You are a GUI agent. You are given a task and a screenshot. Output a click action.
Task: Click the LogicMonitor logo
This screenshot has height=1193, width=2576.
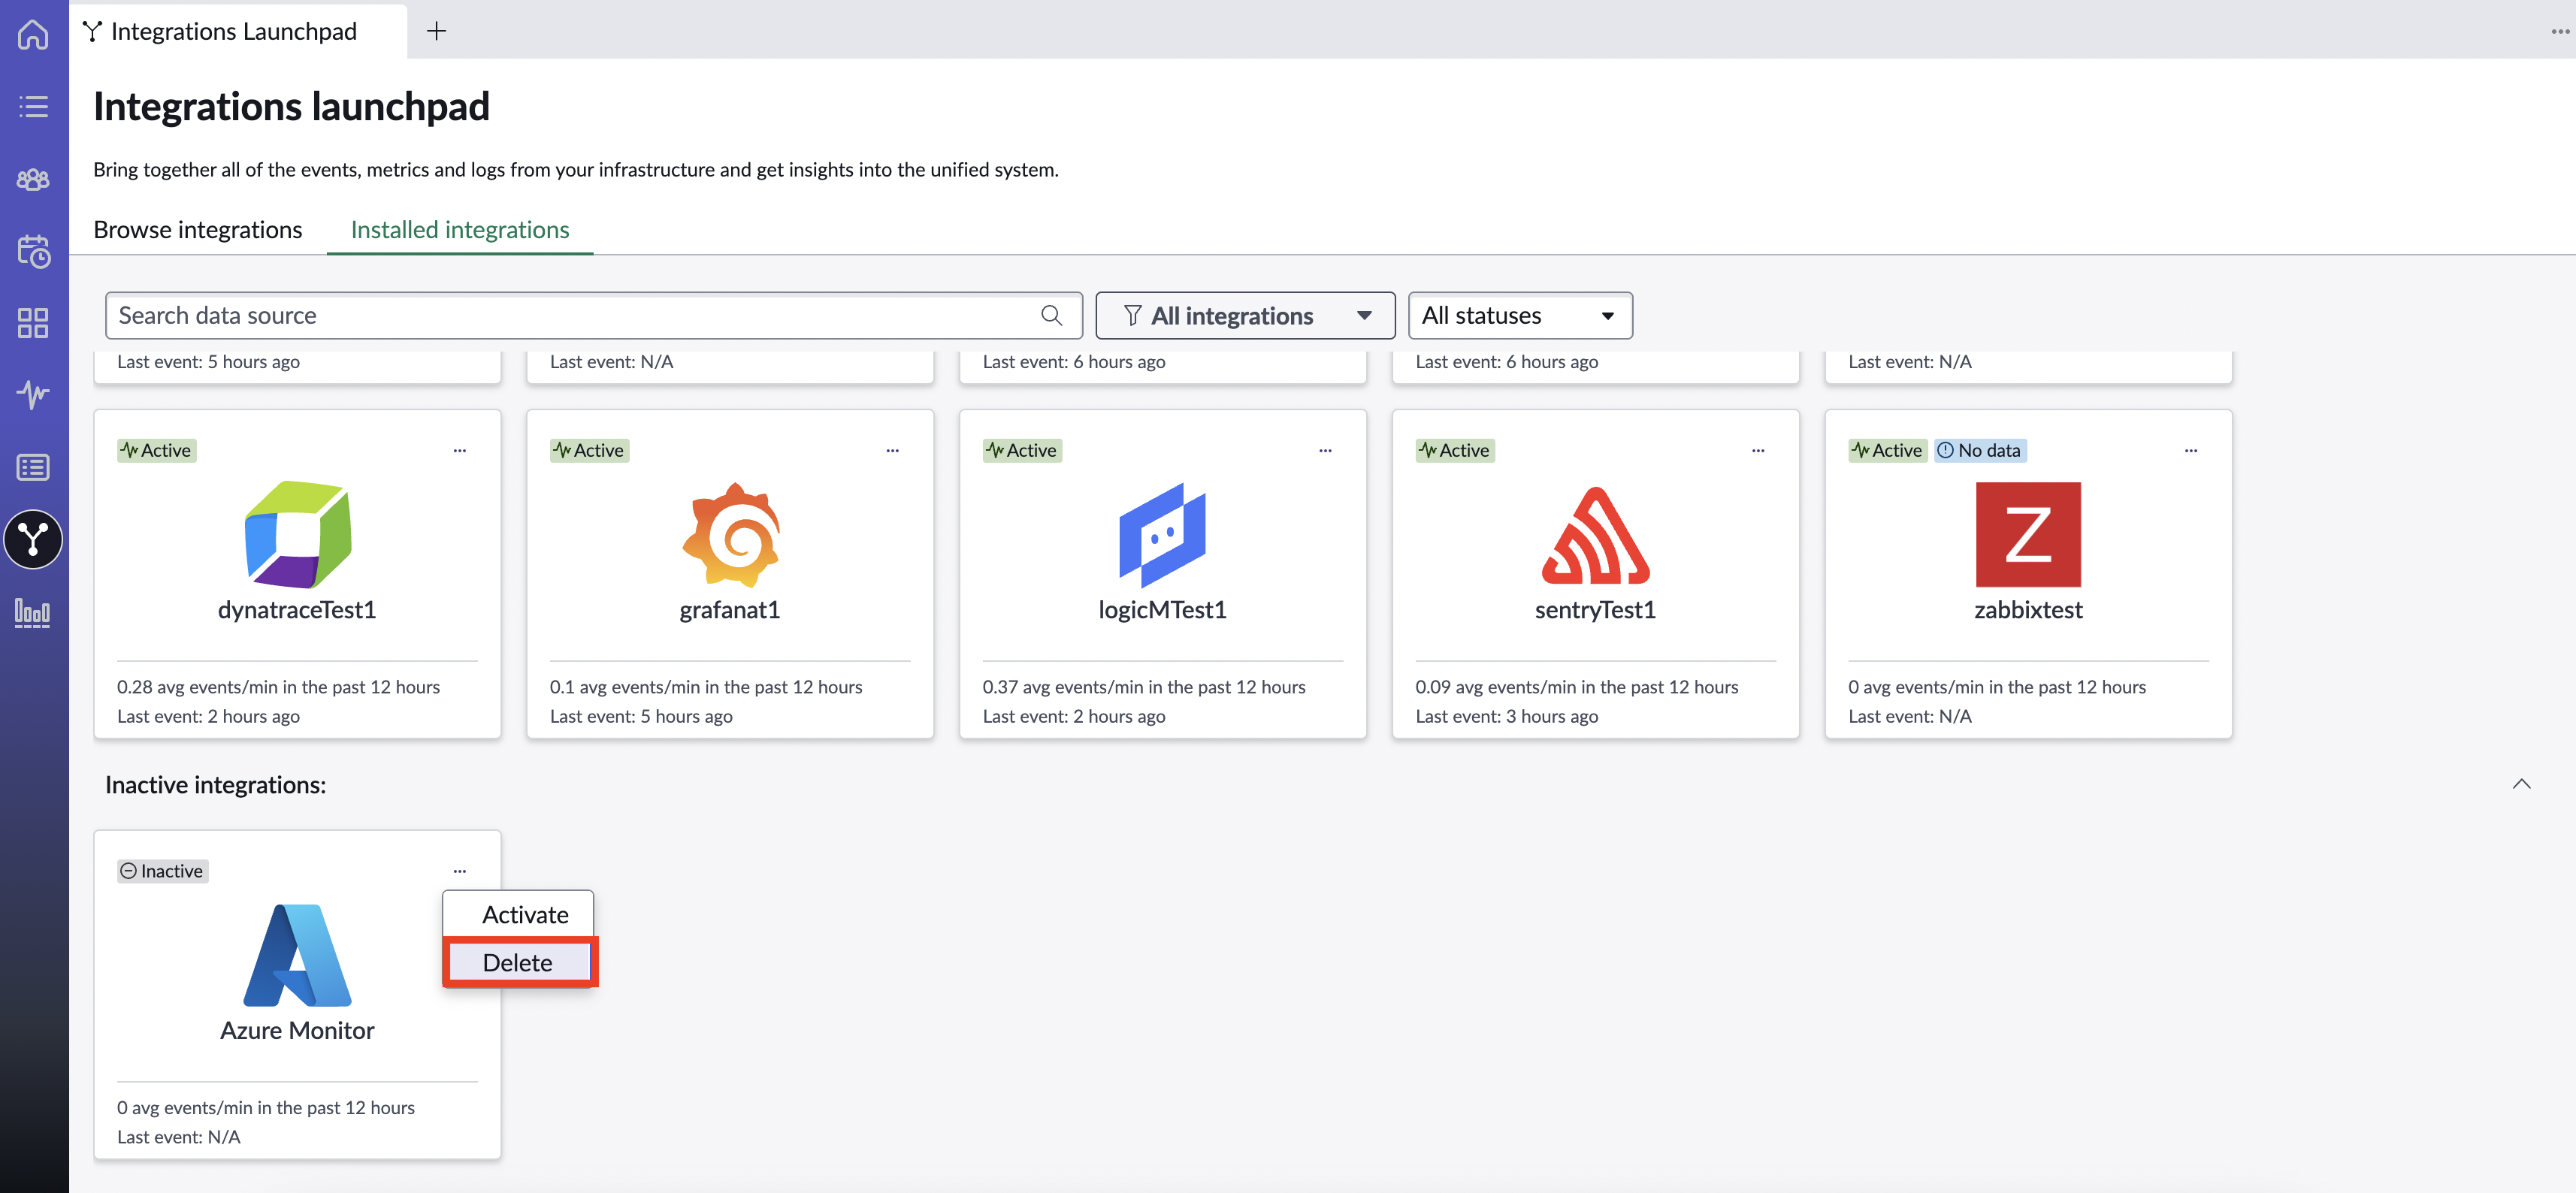click(x=1163, y=535)
